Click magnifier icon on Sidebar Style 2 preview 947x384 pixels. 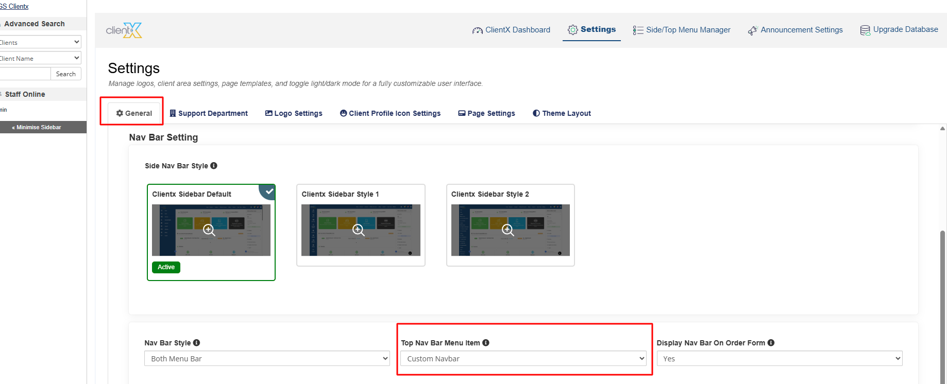click(508, 230)
